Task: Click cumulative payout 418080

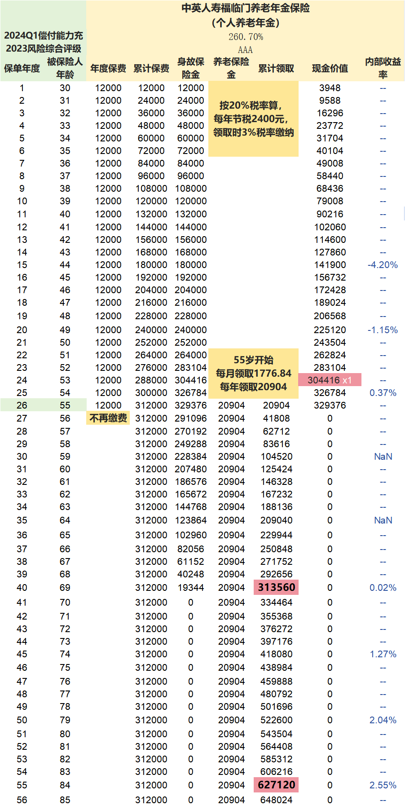Action: pos(276,654)
